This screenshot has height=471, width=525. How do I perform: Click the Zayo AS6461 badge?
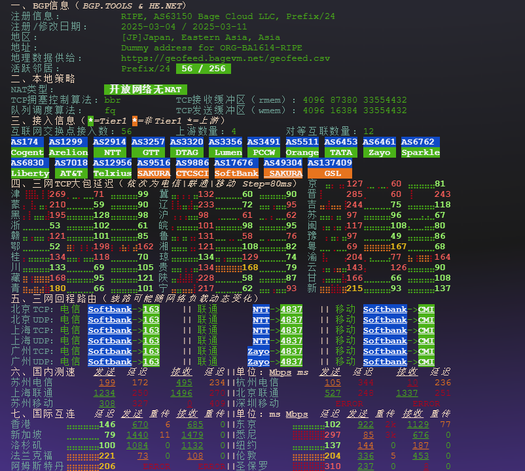click(x=380, y=148)
